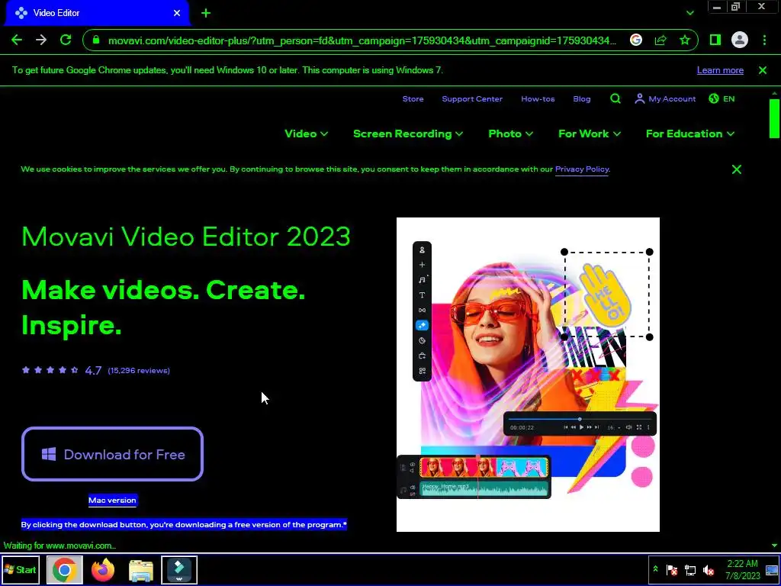Toggle Chrome side panel
This screenshot has width=781, height=586.
(715, 40)
